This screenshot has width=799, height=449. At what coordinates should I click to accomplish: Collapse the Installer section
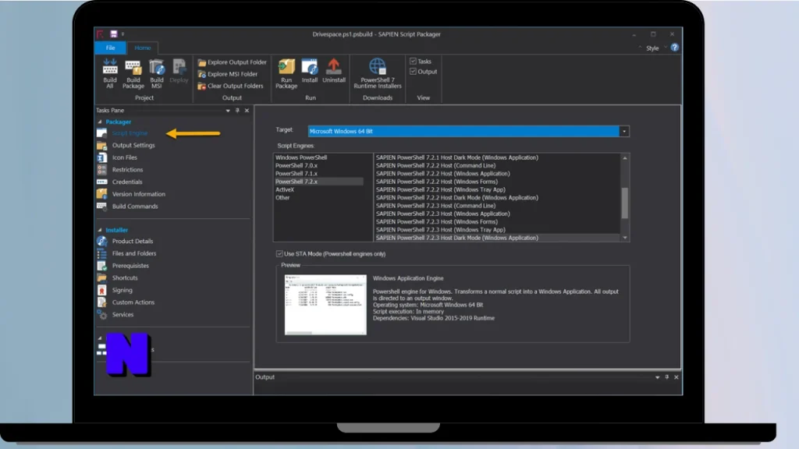(x=100, y=230)
